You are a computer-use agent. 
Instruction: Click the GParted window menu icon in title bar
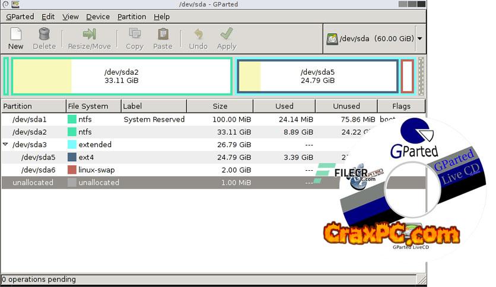(15, 4)
